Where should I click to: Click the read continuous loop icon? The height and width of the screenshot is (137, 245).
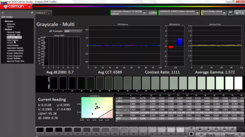pyautogui.click(x=224, y=129)
